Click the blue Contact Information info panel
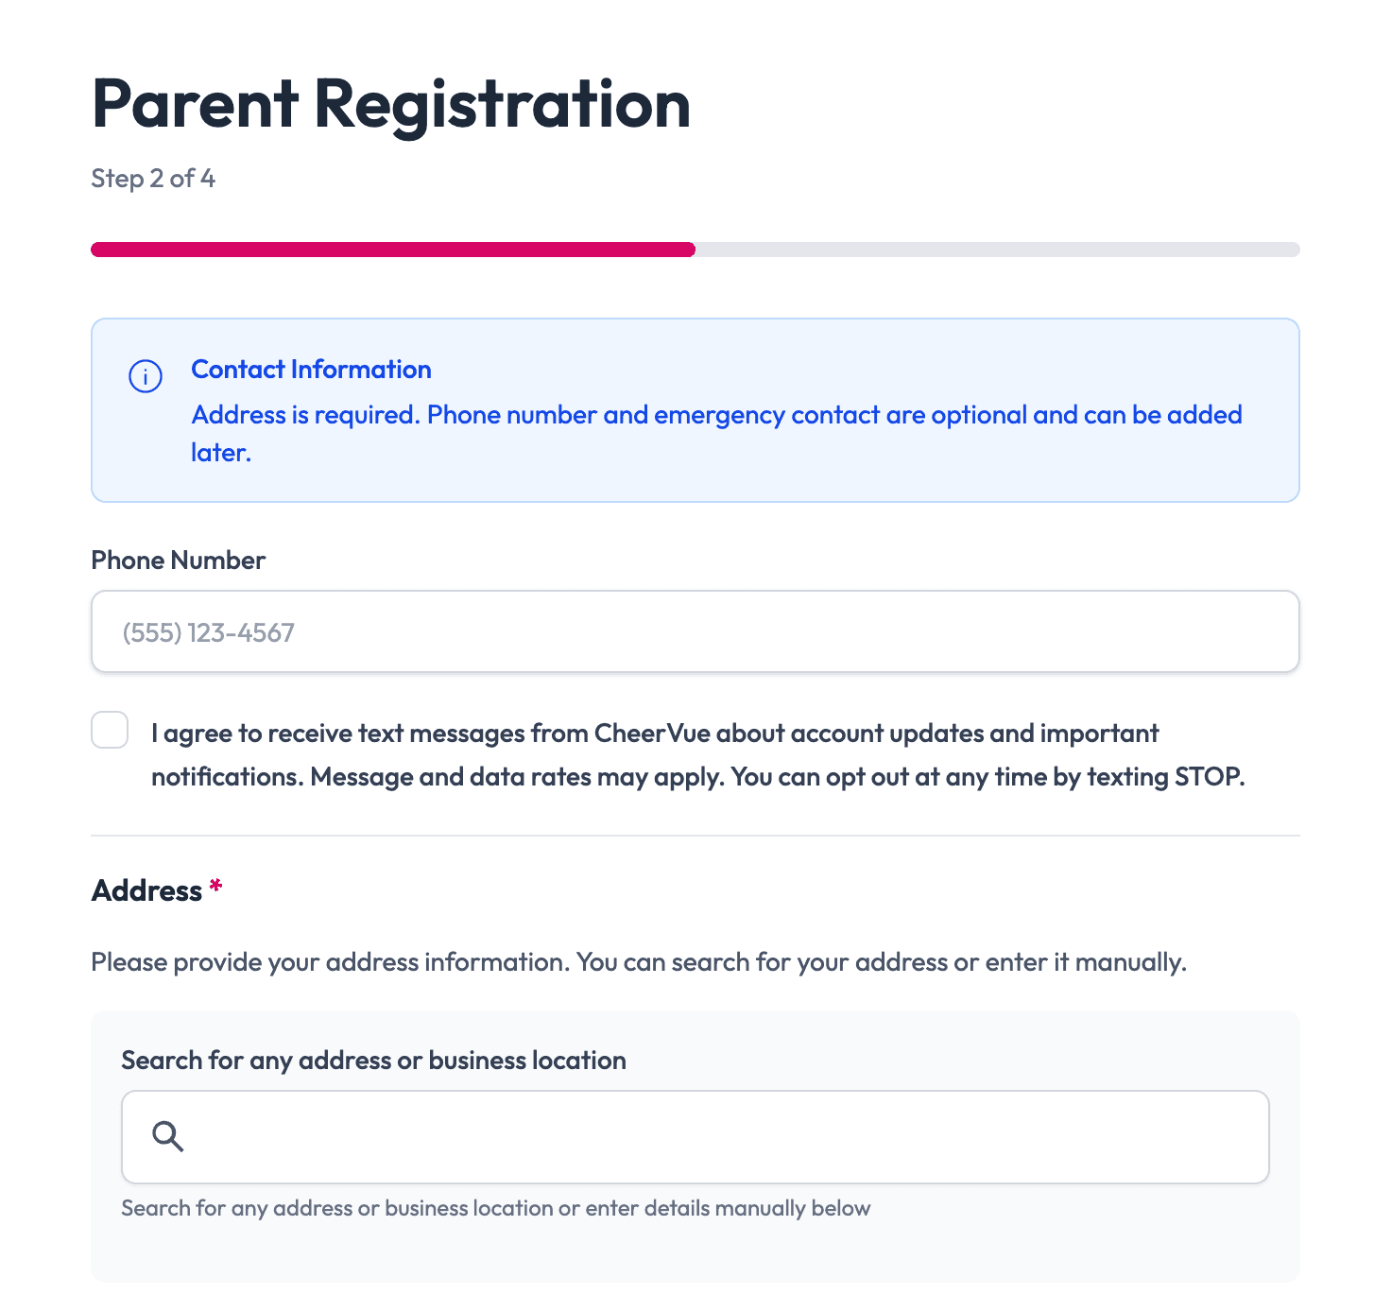Screen dimensions: 1391x1312 pos(695,409)
